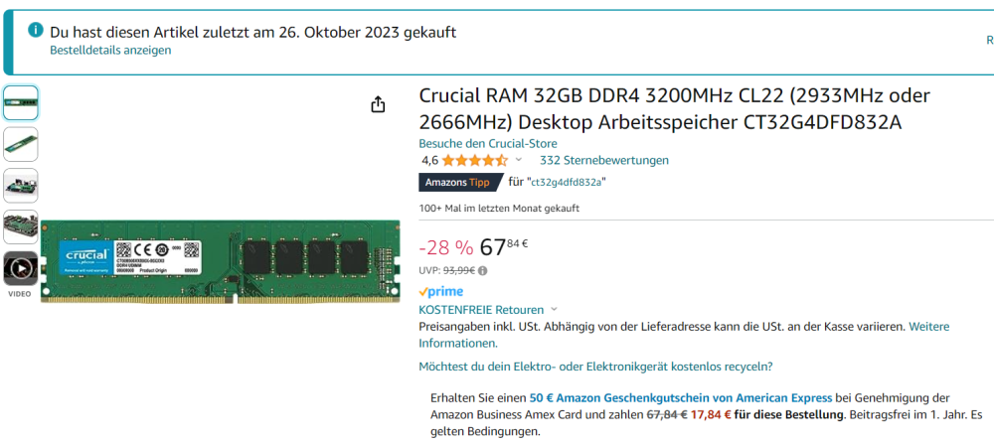Open Bestelldetails anzeigen link

pos(111,50)
